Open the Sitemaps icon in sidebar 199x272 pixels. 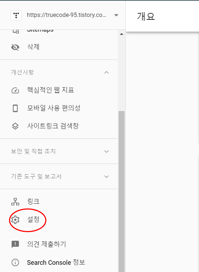(x=15, y=31)
